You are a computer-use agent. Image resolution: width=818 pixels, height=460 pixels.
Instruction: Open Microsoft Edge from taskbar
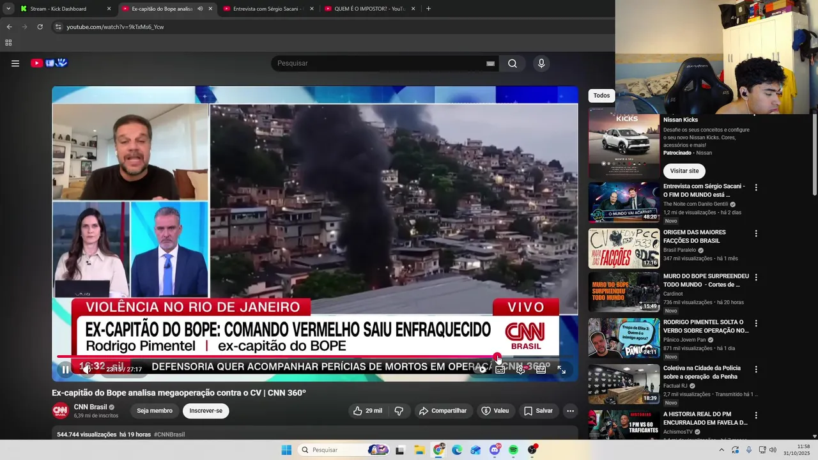click(x=457, y=450)
